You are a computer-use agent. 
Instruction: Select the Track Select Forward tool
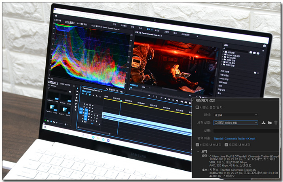click(77, 92)
